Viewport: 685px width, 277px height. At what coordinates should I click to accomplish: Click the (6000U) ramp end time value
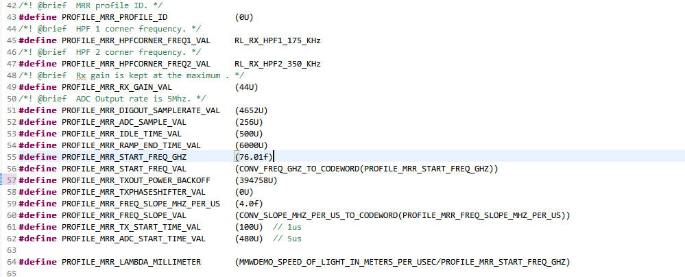click(x=251, y=145)
